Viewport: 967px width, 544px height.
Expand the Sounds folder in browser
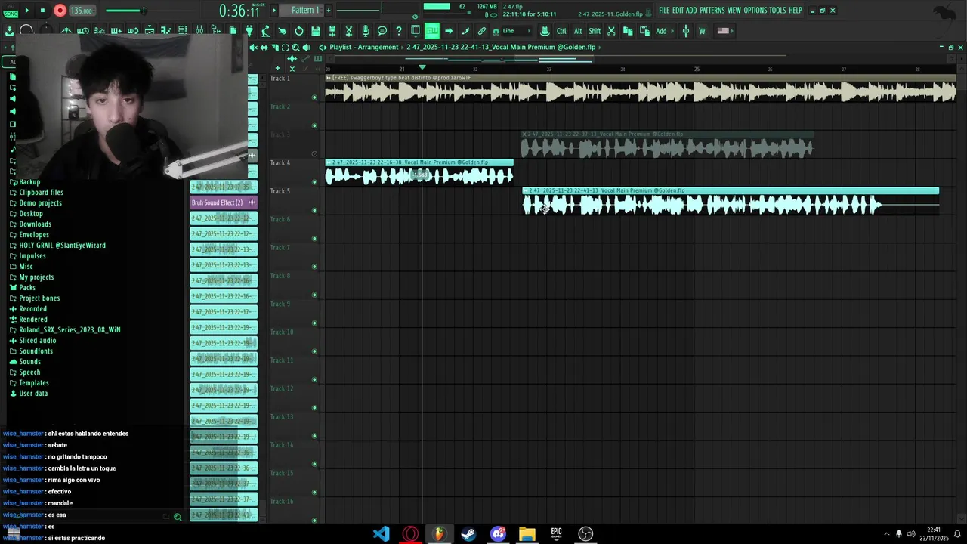coord(29,361)
